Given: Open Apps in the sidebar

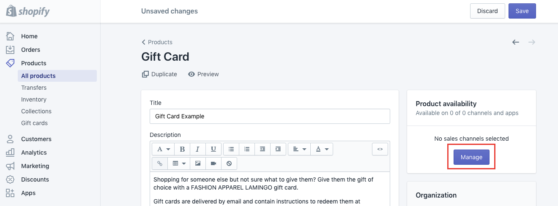Looking at the screenshot, I should click(28, 193).
